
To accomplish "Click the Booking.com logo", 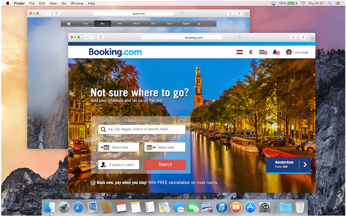I will coord(115,52).
